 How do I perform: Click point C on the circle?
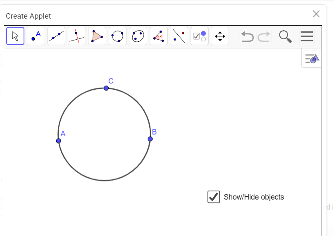(106, 88)
